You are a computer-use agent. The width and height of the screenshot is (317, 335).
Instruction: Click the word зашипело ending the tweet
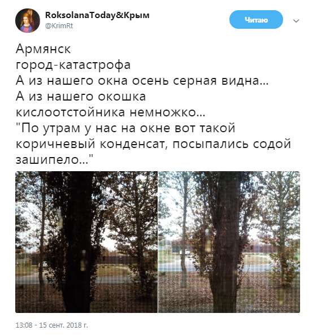(54, 160)
